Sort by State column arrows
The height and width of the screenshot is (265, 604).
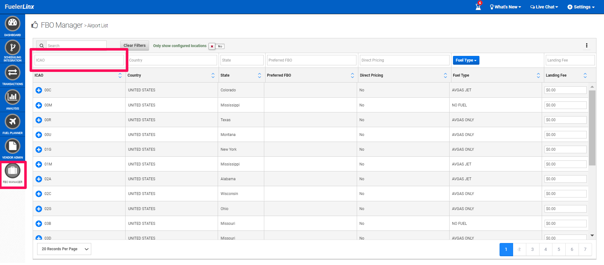tap(260, 75)
